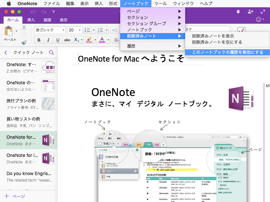The height and width of the screenshot is (202, 270).
Task: Click the OneNote logo image on page
Action: pyautogui.click(x=241, y=99)
